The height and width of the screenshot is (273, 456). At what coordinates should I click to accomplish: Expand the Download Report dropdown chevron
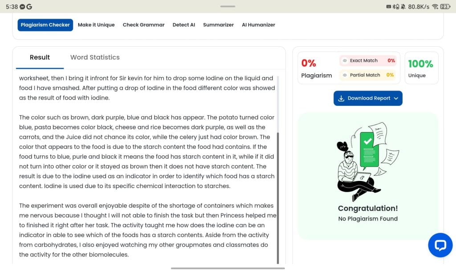[396, 98]
